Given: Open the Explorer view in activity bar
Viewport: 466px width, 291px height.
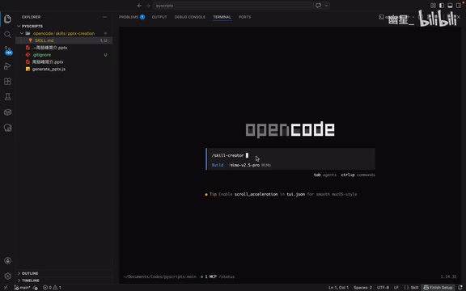Looking at the screenshot, I should [x=7, y=19].
